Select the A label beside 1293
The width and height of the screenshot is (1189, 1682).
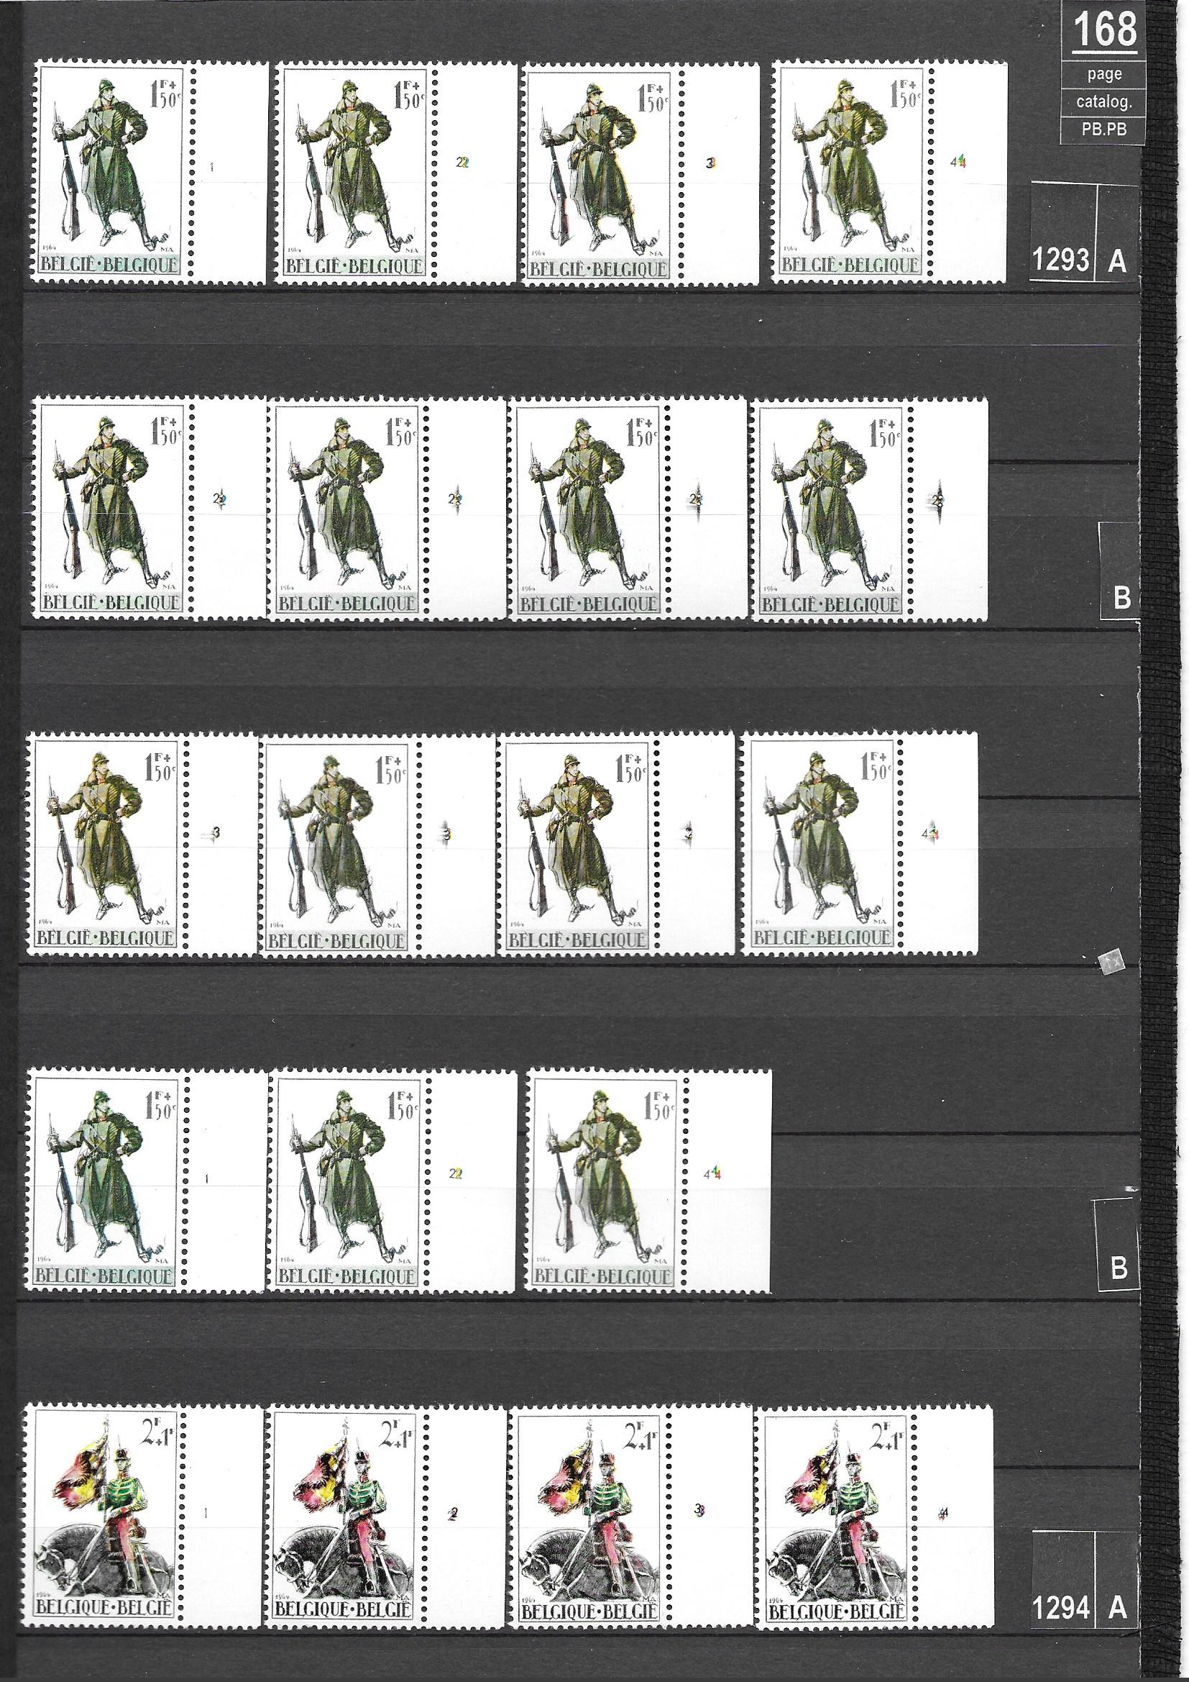point(1117,258)
